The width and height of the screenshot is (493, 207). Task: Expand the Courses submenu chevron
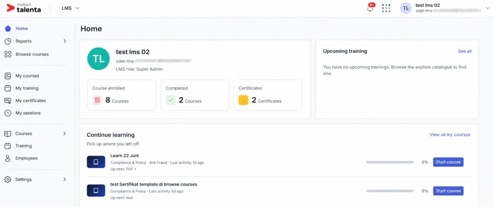(65, 133)
